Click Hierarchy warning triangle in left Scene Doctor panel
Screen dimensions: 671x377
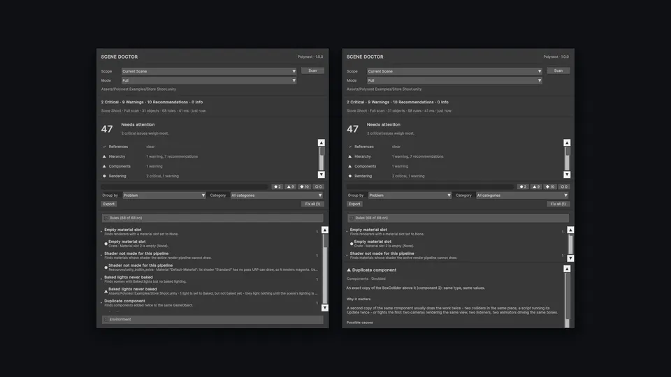[104, 156]
